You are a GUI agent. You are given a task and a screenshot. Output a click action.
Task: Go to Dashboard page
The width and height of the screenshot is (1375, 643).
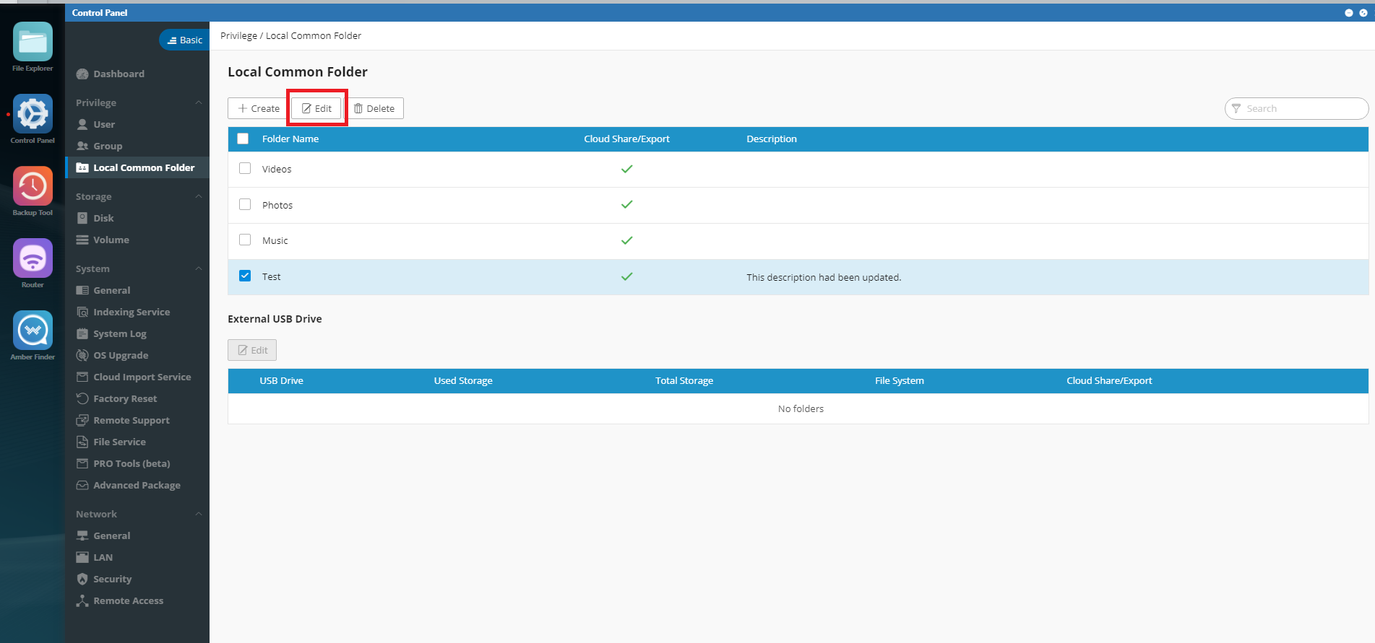(x=118, y=74)
